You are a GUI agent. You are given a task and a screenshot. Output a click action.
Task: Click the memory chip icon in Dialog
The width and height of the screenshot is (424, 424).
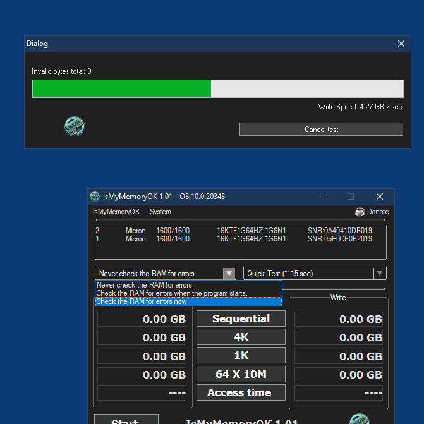click(x=75, y=126)
